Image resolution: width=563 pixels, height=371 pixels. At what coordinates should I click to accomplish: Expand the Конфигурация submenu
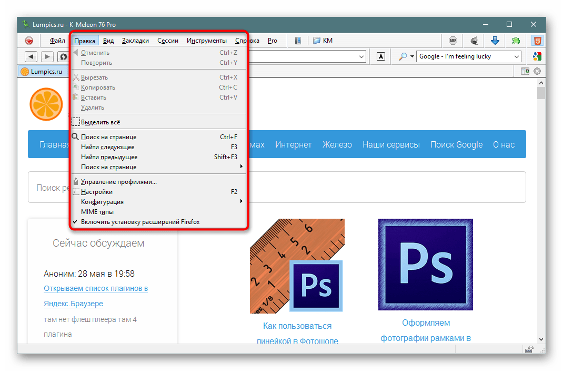[x=158, y=202]
